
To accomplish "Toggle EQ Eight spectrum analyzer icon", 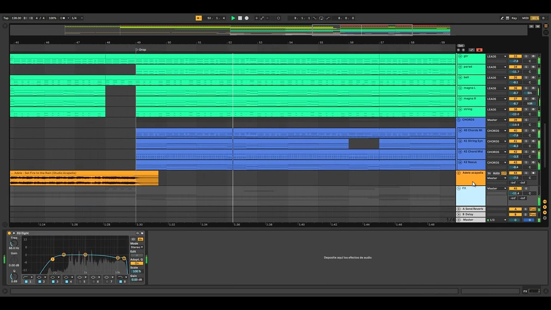I will 140,239.
